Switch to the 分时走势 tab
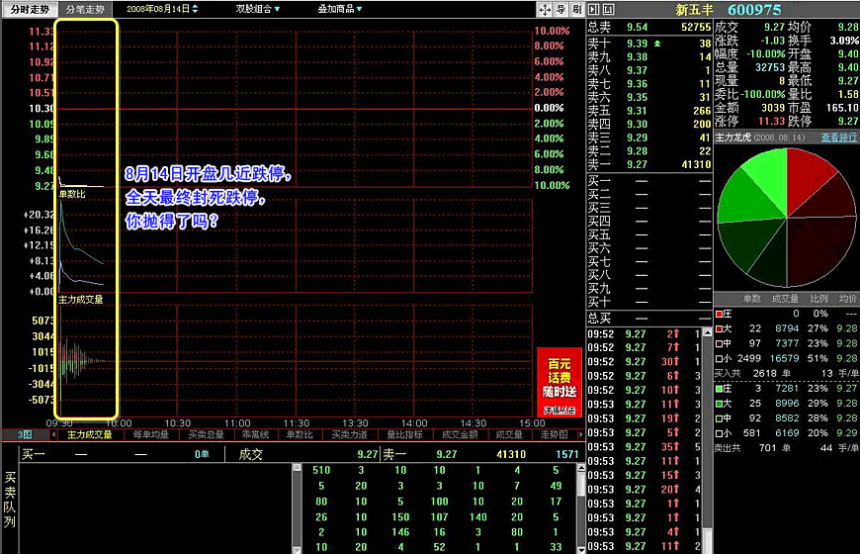Viewport: 860px width, 554px height. click(28, 9)
